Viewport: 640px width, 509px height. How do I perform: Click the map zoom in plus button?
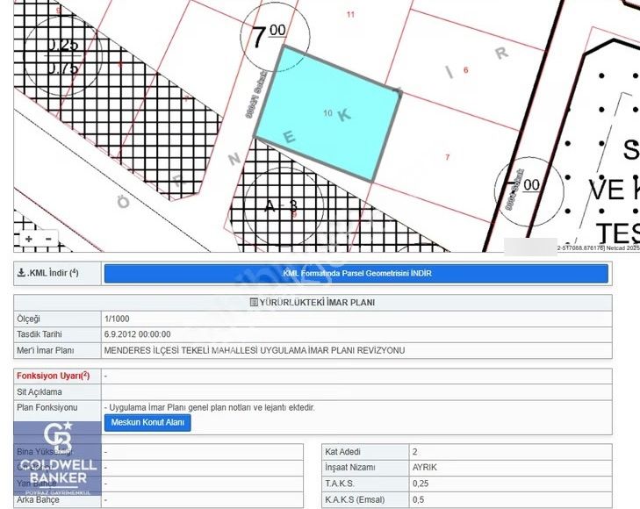(x=29, y=239)
